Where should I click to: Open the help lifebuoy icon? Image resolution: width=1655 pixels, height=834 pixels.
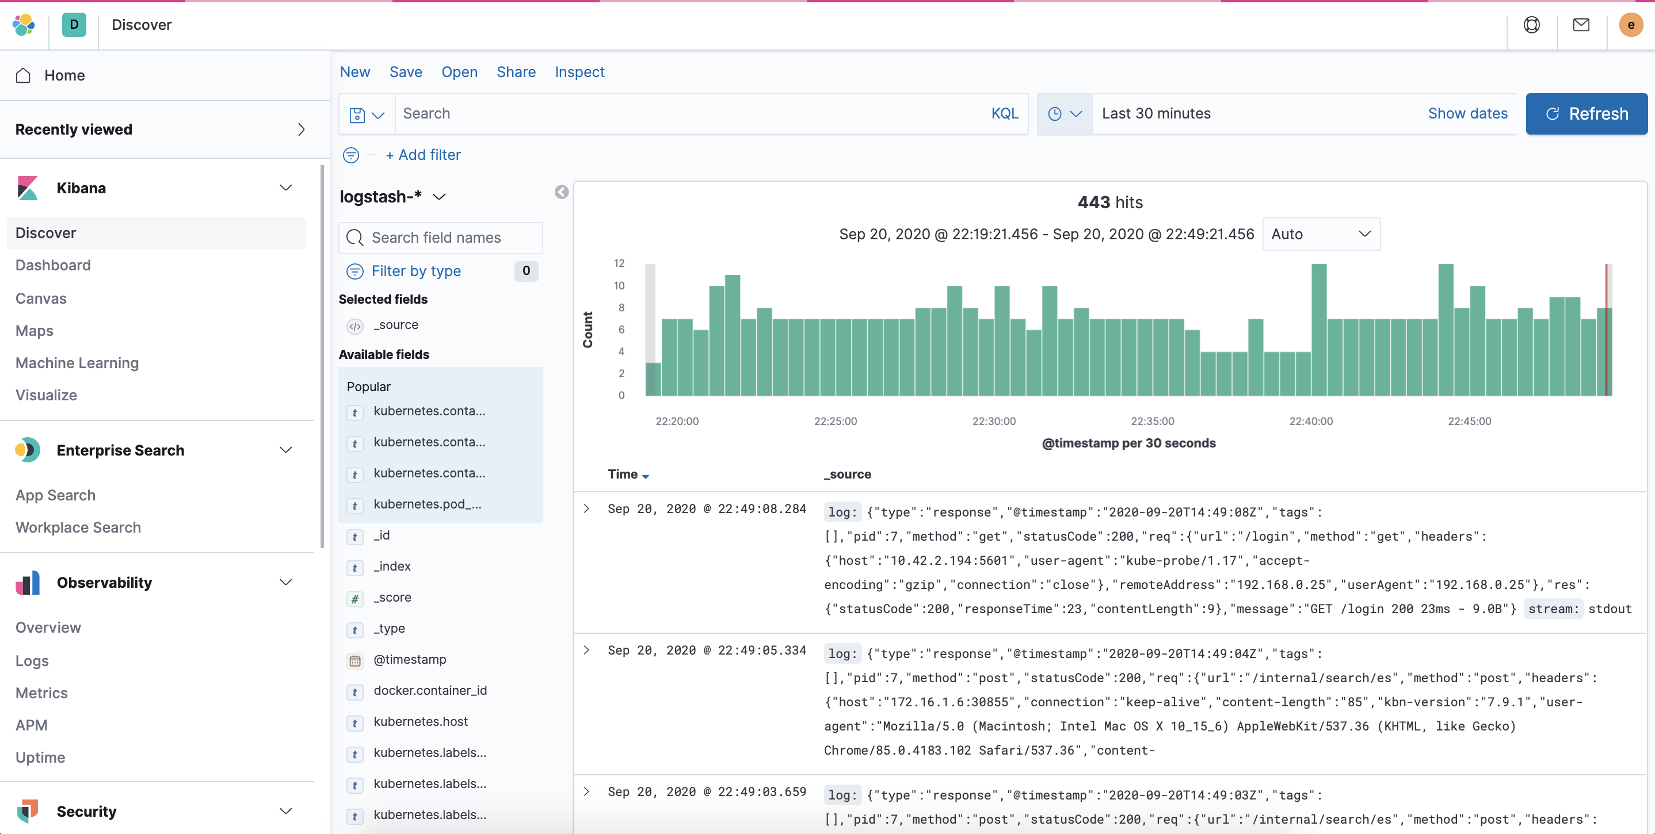[1531, 24]
